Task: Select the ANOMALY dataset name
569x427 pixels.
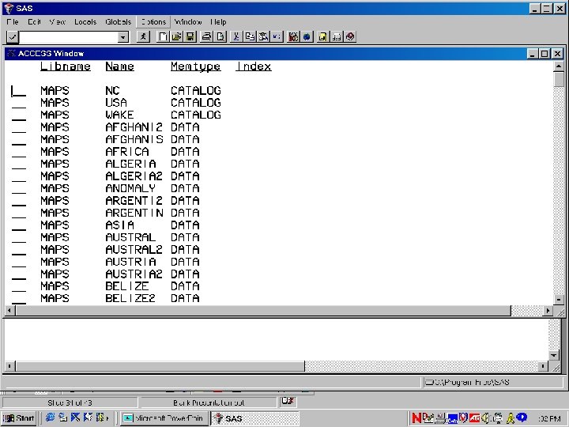Action: click(130, 188)
